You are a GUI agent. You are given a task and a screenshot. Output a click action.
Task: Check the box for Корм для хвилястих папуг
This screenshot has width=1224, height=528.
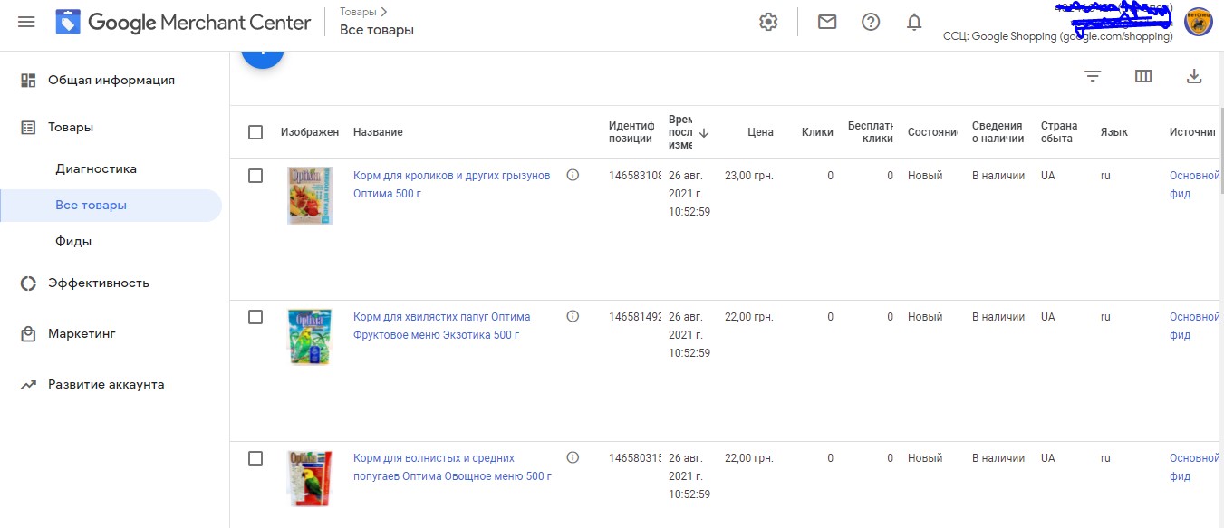pos(255,317)
